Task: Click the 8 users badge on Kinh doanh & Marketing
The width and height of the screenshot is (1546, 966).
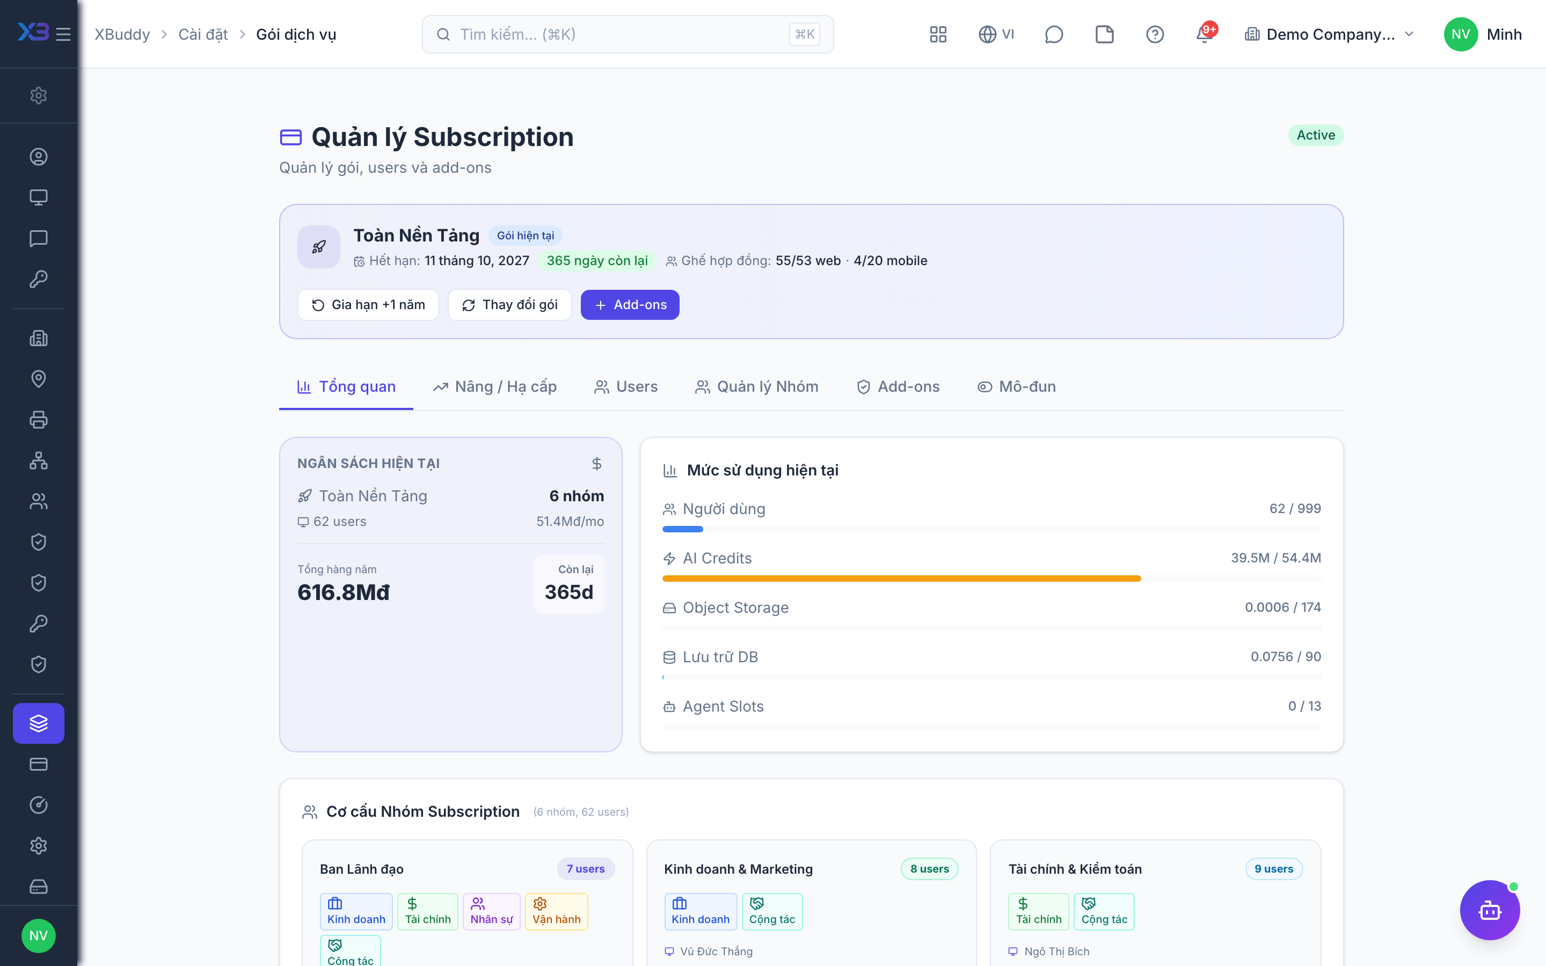Action: pos(930,869)
